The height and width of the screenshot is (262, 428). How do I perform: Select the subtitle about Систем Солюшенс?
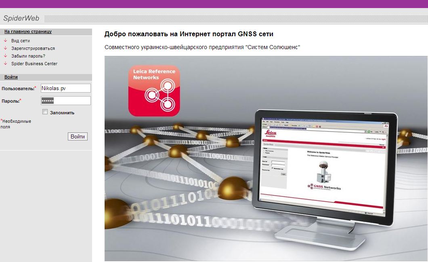(202, 47)
